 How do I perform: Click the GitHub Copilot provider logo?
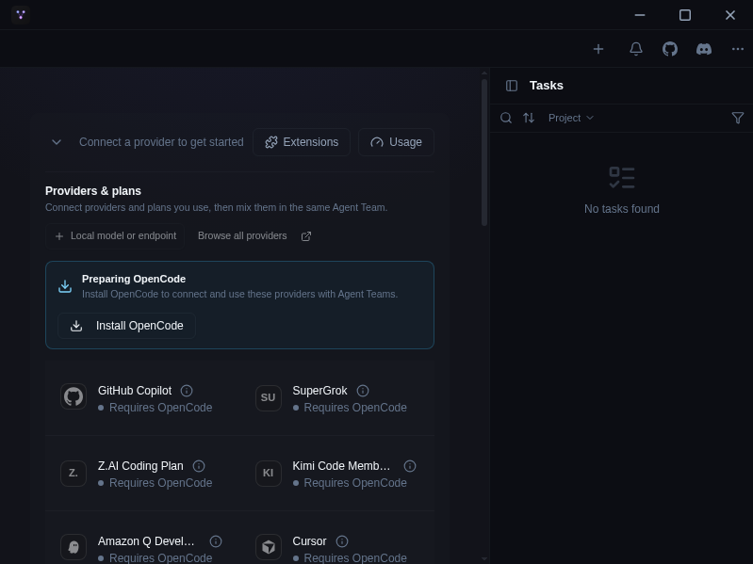74,397
